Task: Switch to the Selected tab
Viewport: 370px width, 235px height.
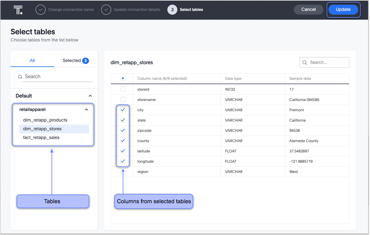Action: click(x=72, y=60)
